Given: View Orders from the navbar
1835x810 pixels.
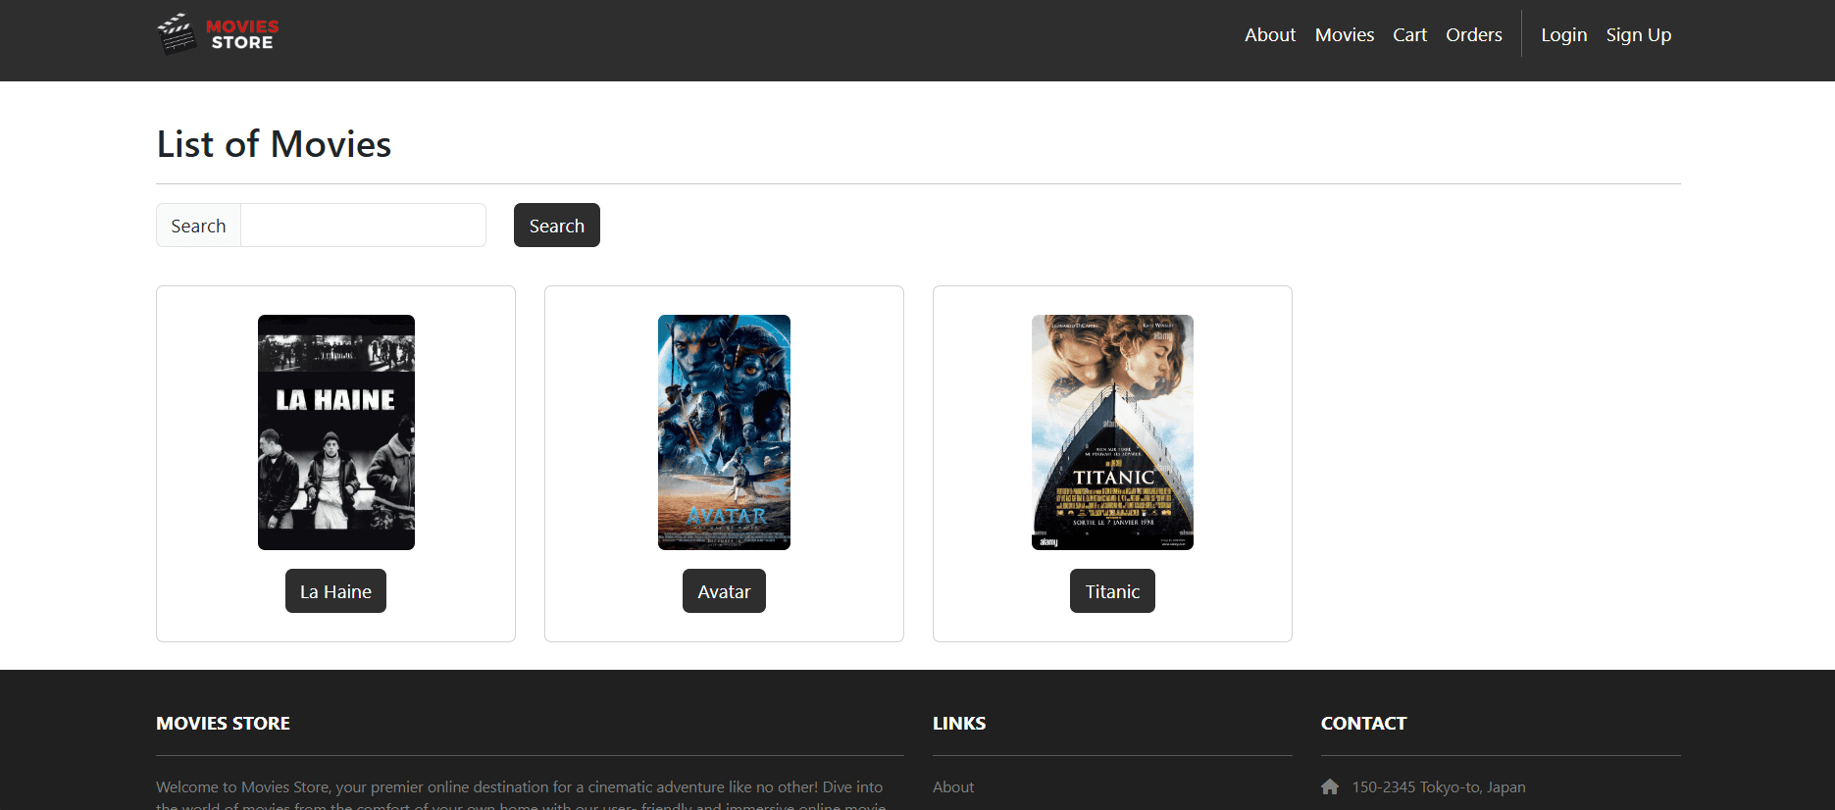Looking at the screenshot, I should pyautogui.click(x=1474, y=34).
